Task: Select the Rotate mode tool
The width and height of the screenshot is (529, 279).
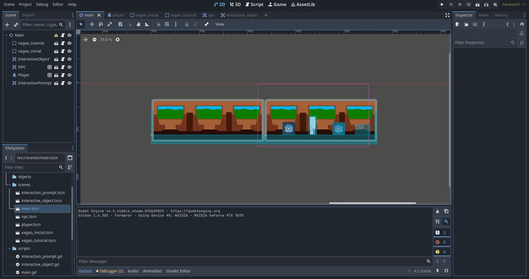Action: (x=101, y=24)
